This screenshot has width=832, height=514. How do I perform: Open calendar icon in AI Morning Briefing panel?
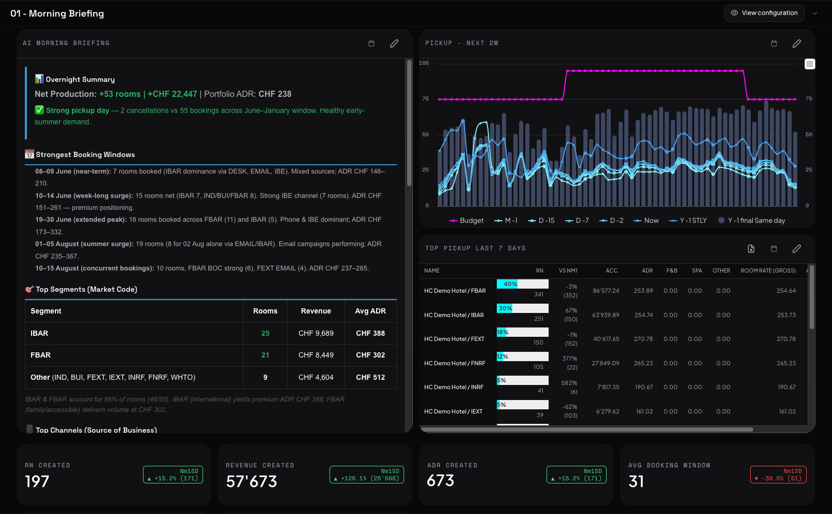coord(371,44)
